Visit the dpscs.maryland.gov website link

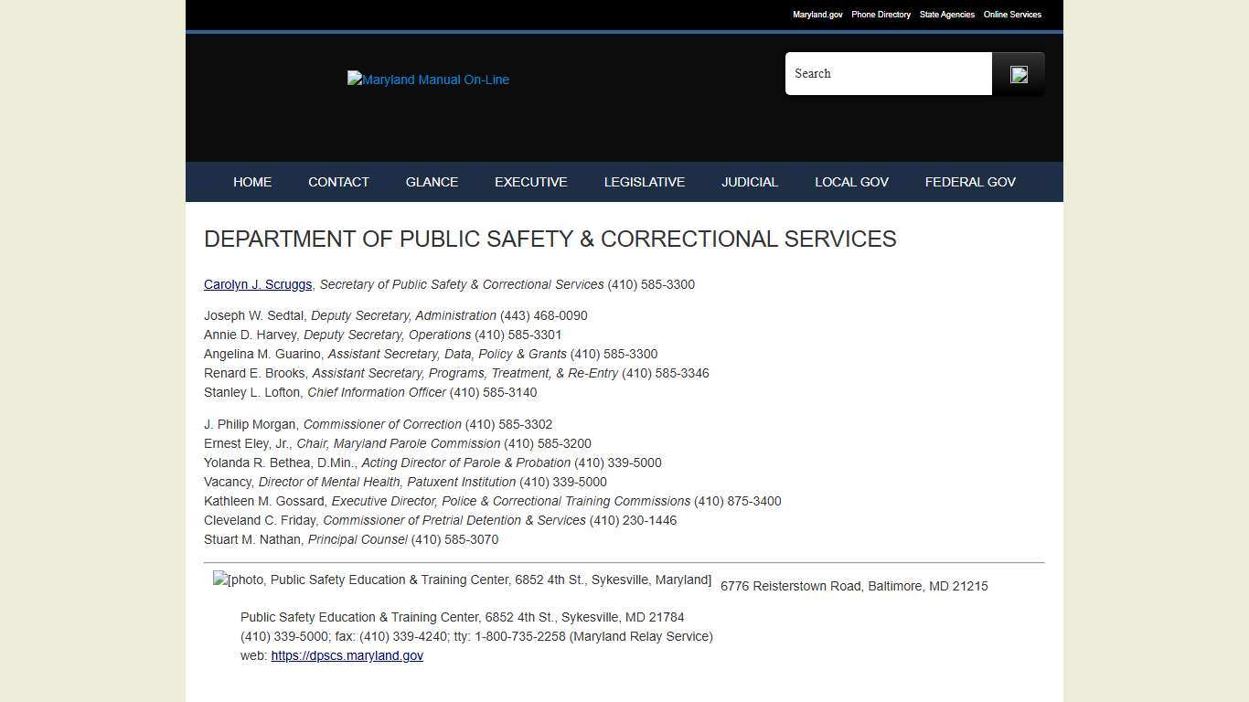(347, 655)
